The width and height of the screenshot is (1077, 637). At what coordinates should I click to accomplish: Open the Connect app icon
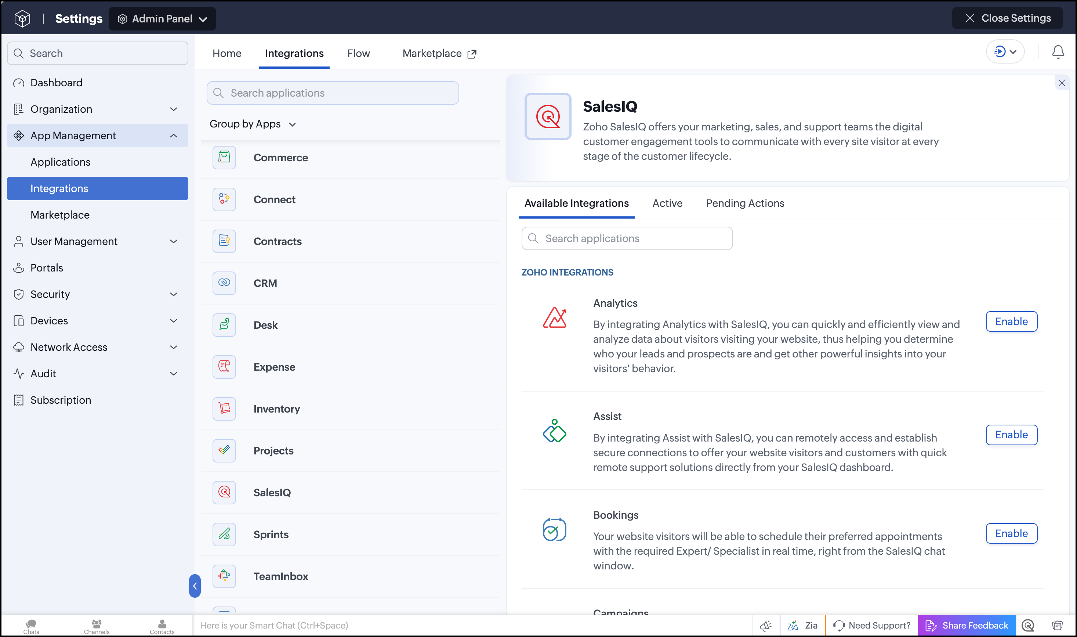[x=224, y=199]
